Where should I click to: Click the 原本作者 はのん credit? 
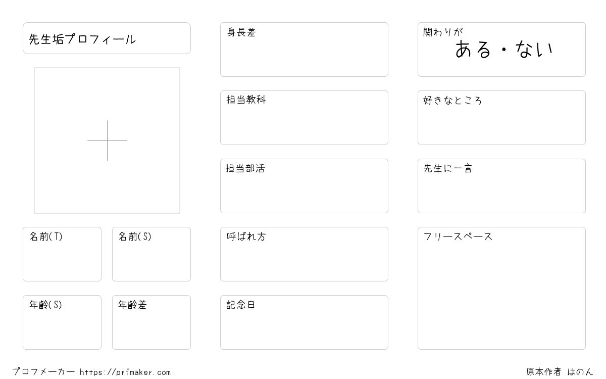[x=560, y=372]
